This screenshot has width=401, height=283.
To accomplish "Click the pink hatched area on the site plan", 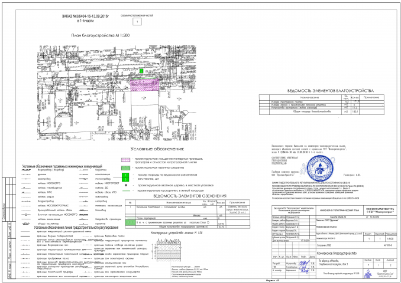I will [145, 85].
